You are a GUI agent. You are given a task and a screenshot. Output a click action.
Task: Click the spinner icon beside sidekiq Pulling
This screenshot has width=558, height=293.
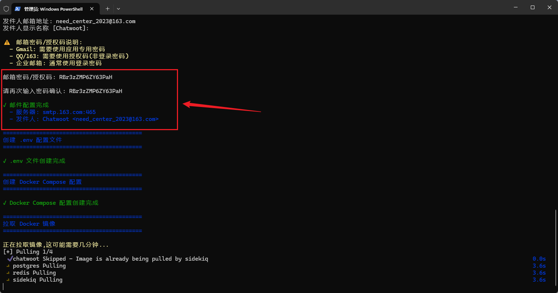click(8, 280)
